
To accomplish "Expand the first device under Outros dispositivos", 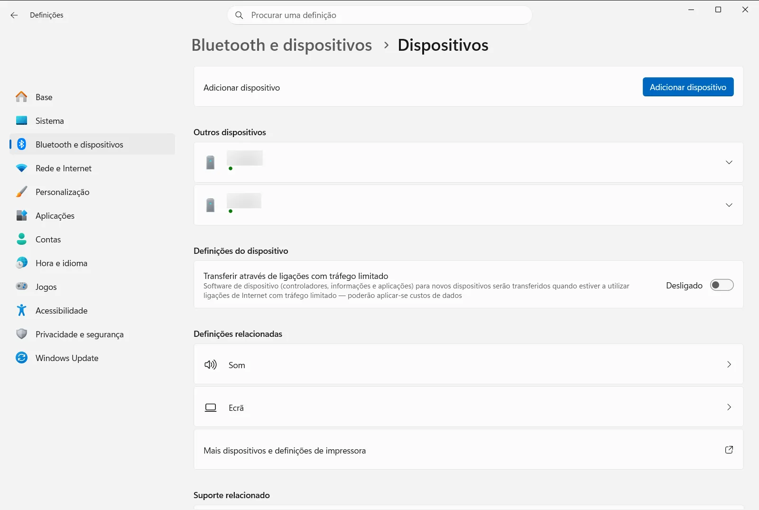I will click(x=729, y=162).
